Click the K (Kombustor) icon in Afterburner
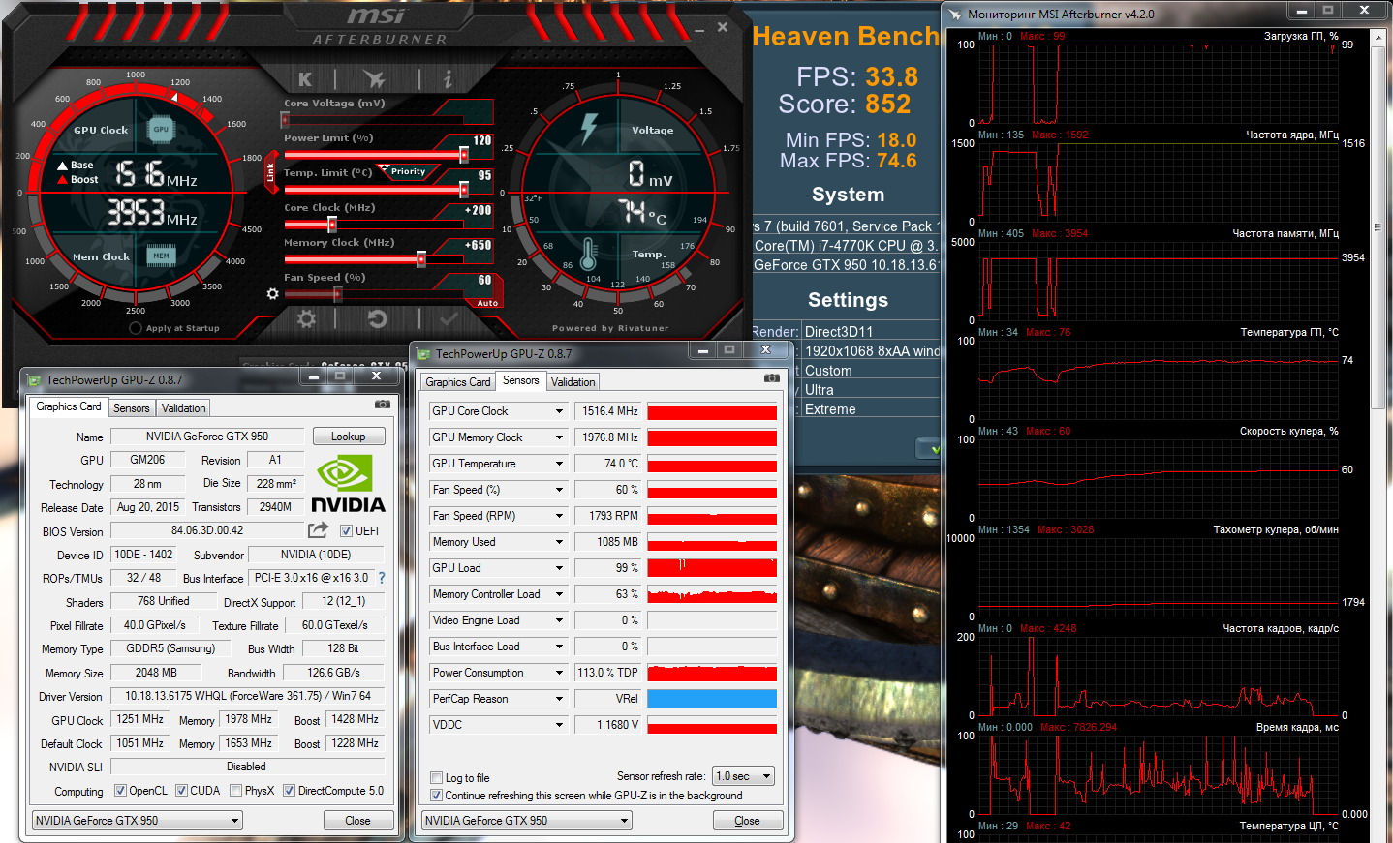Image resolution: width=1393 pixels, height=843 pixels. [305, 79]
